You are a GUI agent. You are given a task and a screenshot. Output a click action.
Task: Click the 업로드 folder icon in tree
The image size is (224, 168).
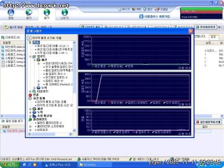point(34,56)
